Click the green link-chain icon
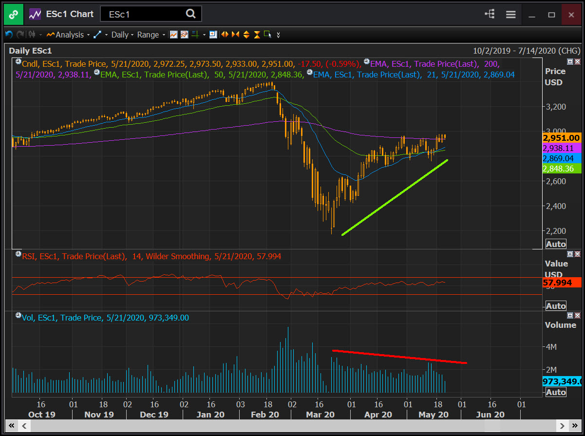Image resolution: width=585 pixels, height=436 pixels. click(x=13, y=14)
